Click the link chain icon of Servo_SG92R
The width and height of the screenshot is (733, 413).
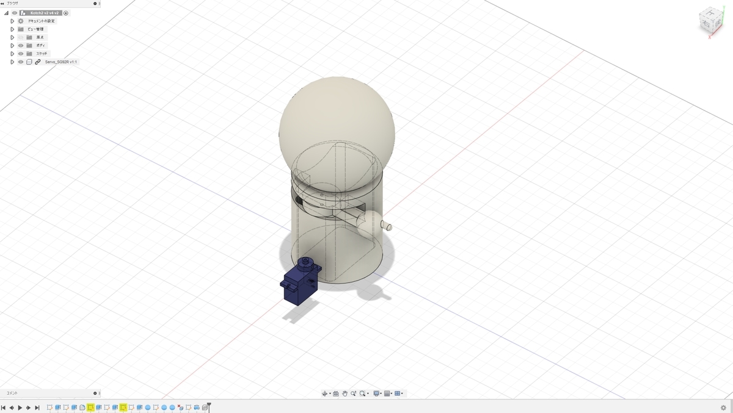(x=38, y=62)
